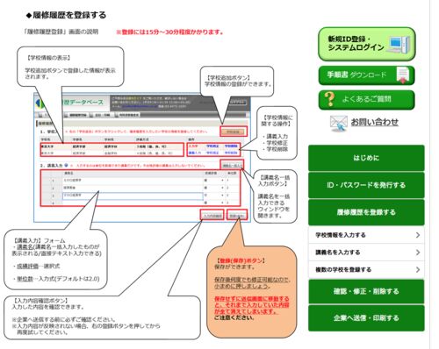Click the explanatory screenshot of the registration screen
Viewport: 439px width, 349px height.
click(x=142, y=158)
